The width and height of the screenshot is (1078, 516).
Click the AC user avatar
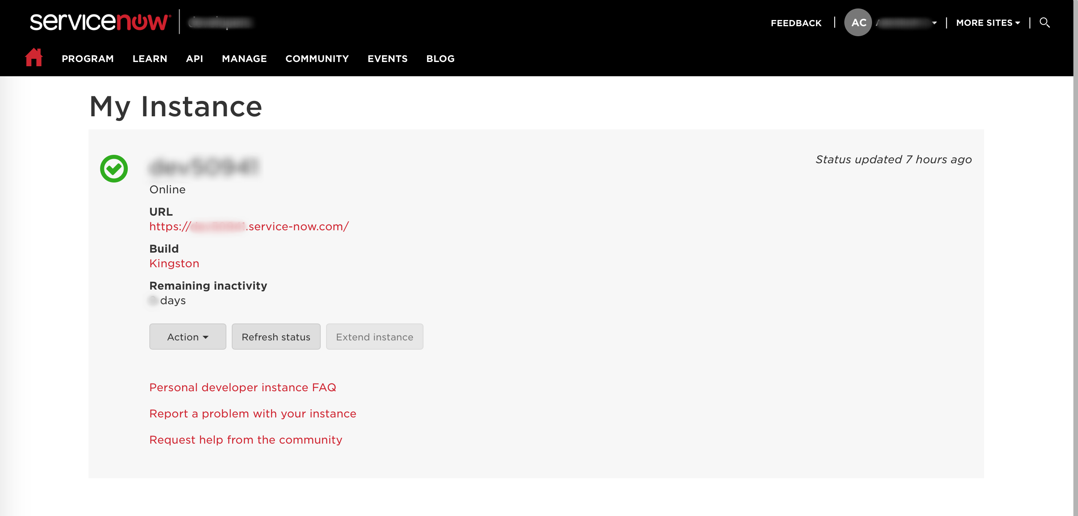point(858,23)
